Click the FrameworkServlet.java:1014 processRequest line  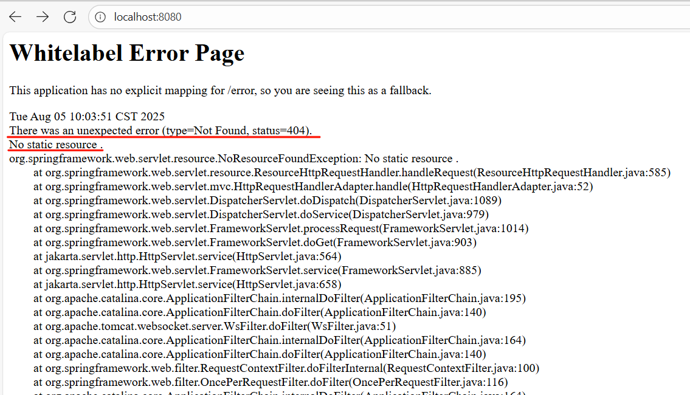pyautogui.click(x=281, y=228)
